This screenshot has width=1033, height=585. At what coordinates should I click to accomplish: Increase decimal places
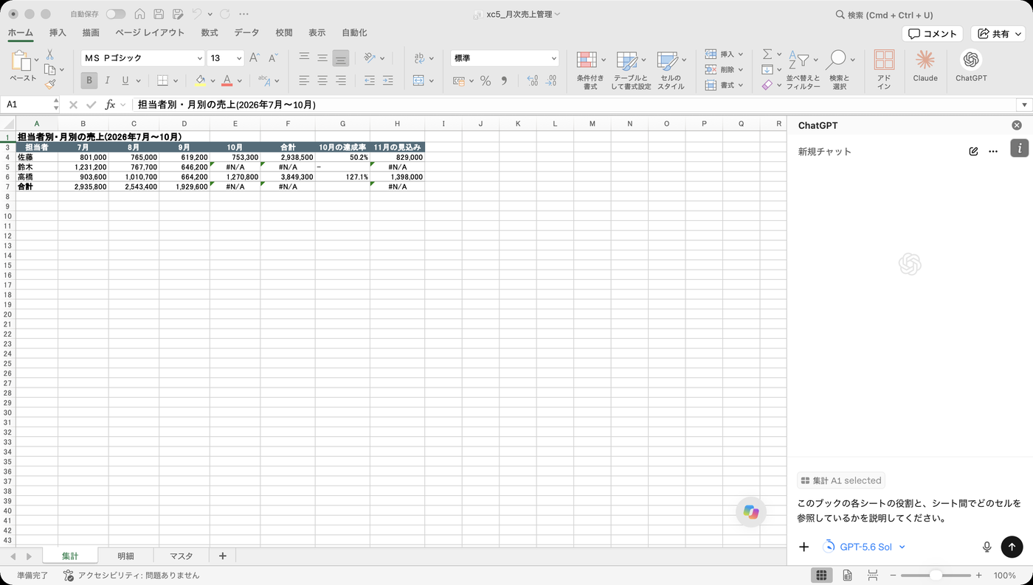(533, 81)
